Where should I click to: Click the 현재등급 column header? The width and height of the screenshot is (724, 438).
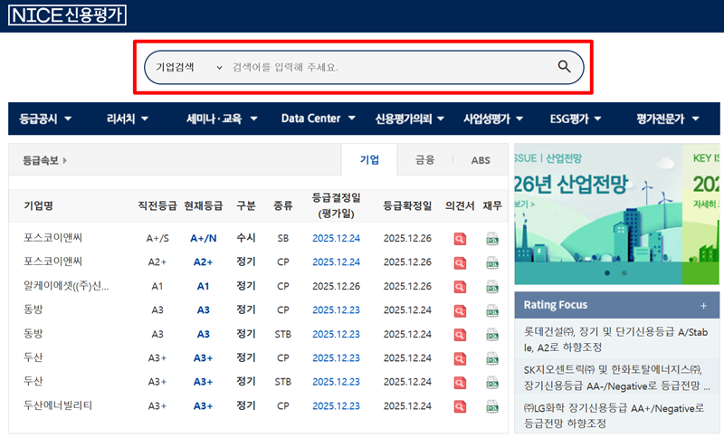(203, 205)
